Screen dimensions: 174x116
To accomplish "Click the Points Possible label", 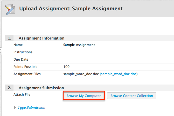I will pos(25,67).
